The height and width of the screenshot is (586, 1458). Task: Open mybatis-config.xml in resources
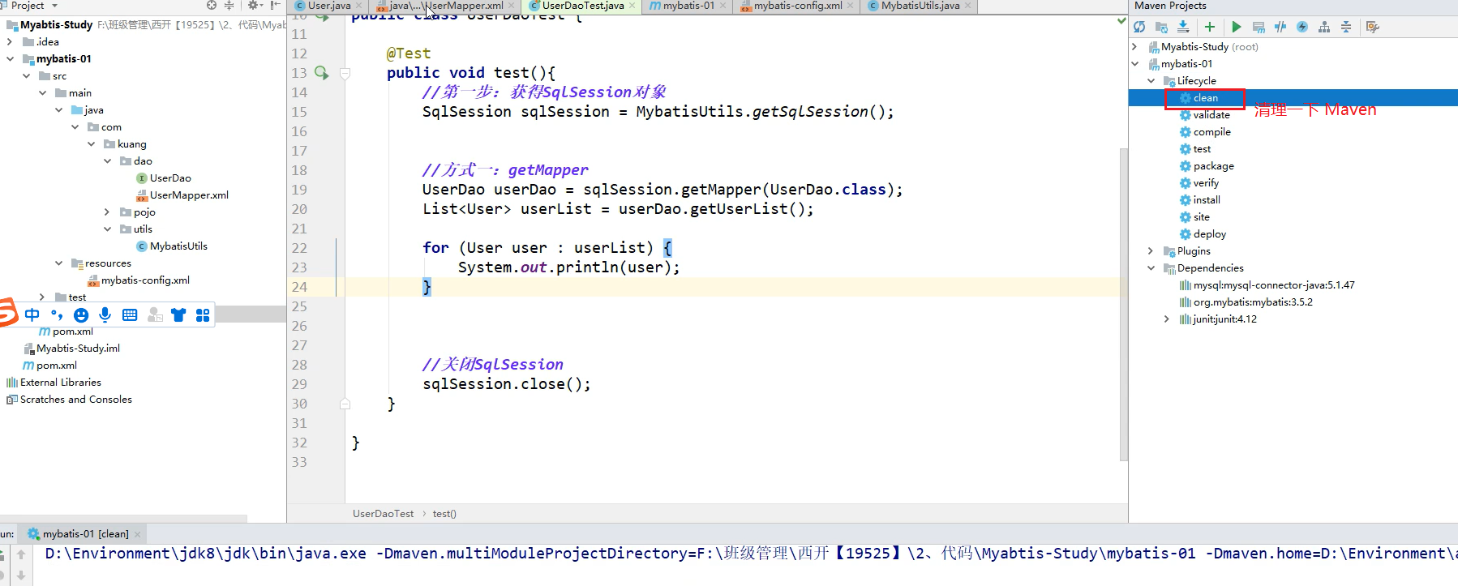point(139,280)
